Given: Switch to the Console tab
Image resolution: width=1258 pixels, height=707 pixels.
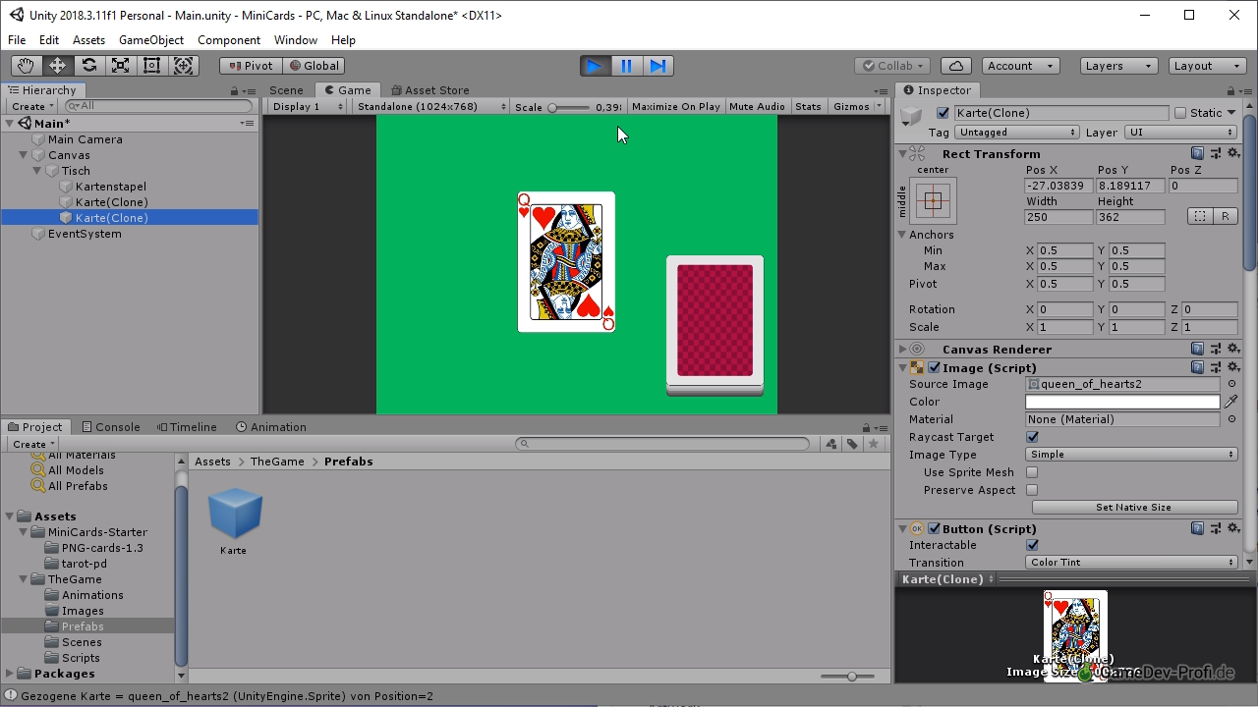Looking at the screenshot, I should 110,427.
